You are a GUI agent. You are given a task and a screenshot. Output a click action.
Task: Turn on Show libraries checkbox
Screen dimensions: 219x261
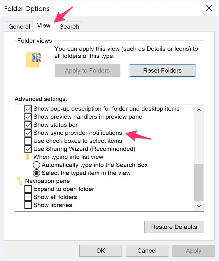tap(28, 205)
